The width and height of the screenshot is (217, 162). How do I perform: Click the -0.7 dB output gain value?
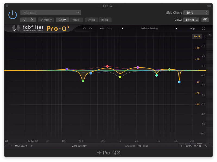[x=197, y=146]
